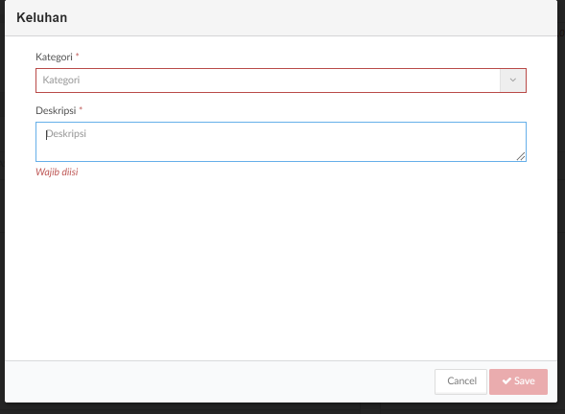
Task: Focus the Deskripsi text area
Action: pyautogui.click(x=281, y=142)
